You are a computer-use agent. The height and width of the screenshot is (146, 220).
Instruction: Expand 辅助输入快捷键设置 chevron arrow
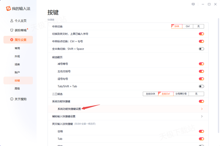click(x=202, y=116)
